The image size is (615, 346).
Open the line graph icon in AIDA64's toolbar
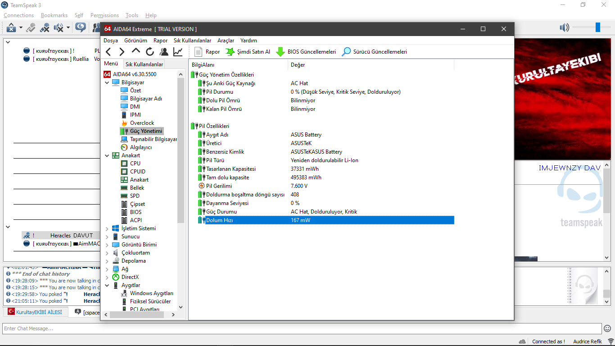pos(178,52)
